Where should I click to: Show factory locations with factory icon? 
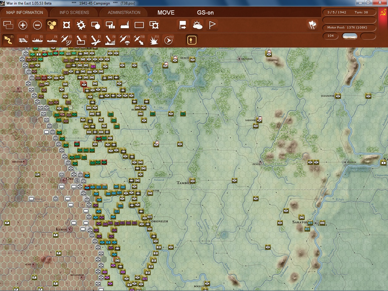(x=125, y=25)
